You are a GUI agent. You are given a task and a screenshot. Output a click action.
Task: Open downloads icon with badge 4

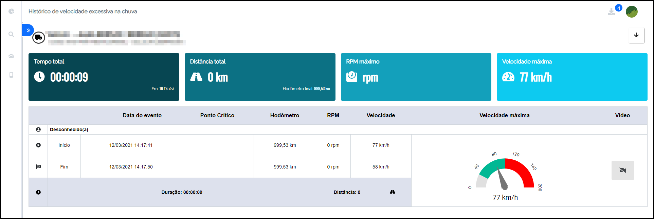[x=611, y=12]
